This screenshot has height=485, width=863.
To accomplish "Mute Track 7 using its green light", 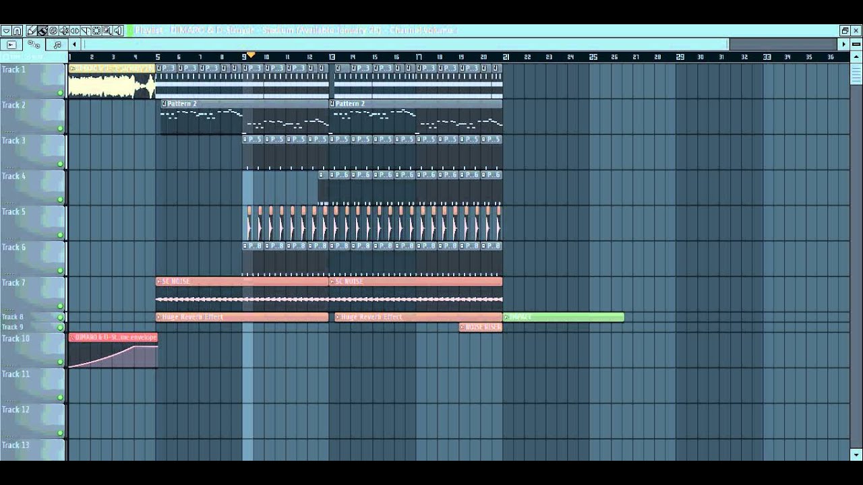I will tap(60, 306).
